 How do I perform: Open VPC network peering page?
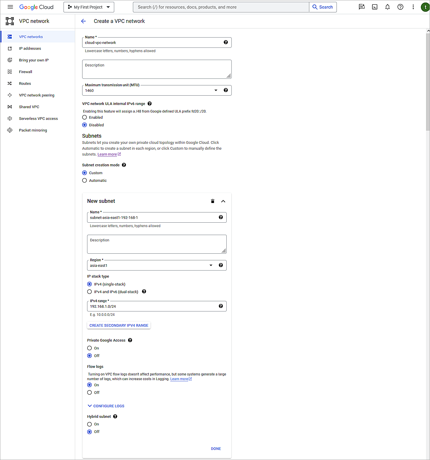[x=37, y=95]
